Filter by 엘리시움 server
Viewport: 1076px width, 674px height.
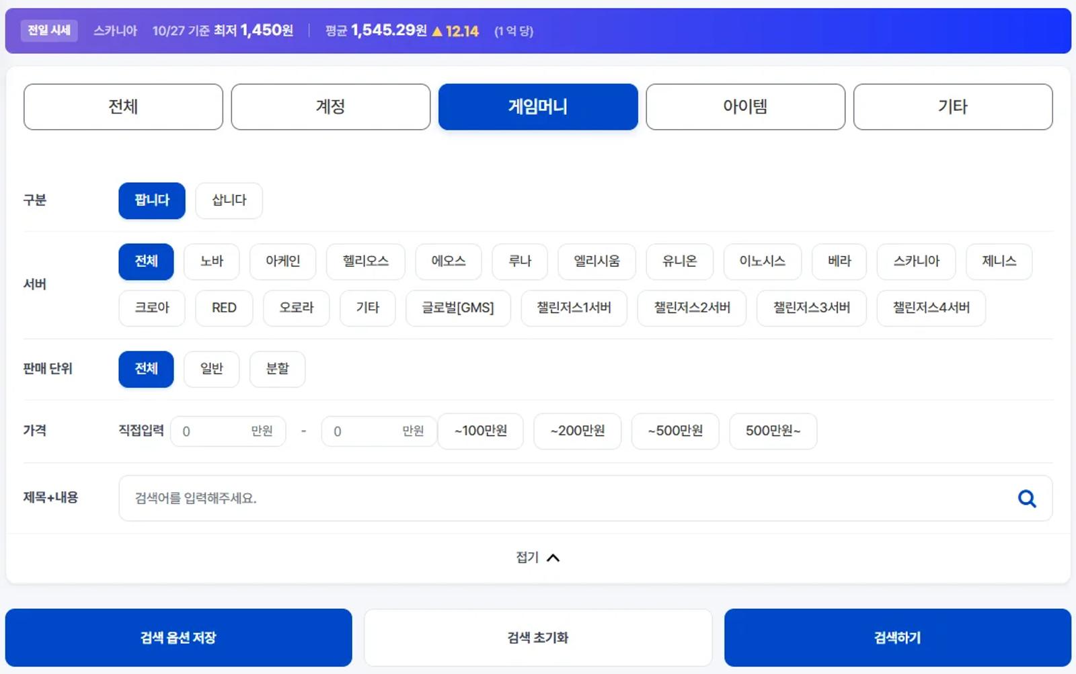pos(597,261)
